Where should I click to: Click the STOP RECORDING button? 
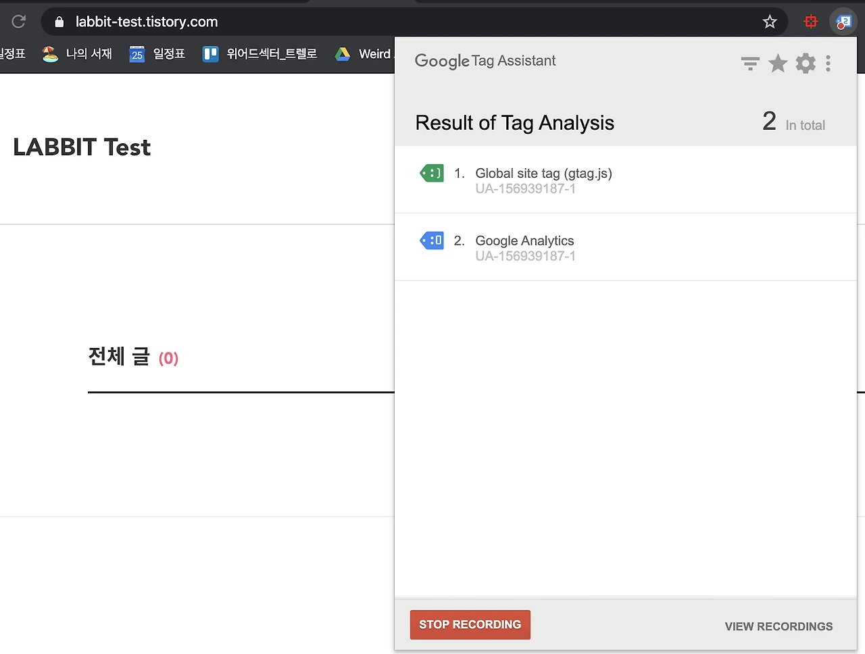[x=470, y=625]
